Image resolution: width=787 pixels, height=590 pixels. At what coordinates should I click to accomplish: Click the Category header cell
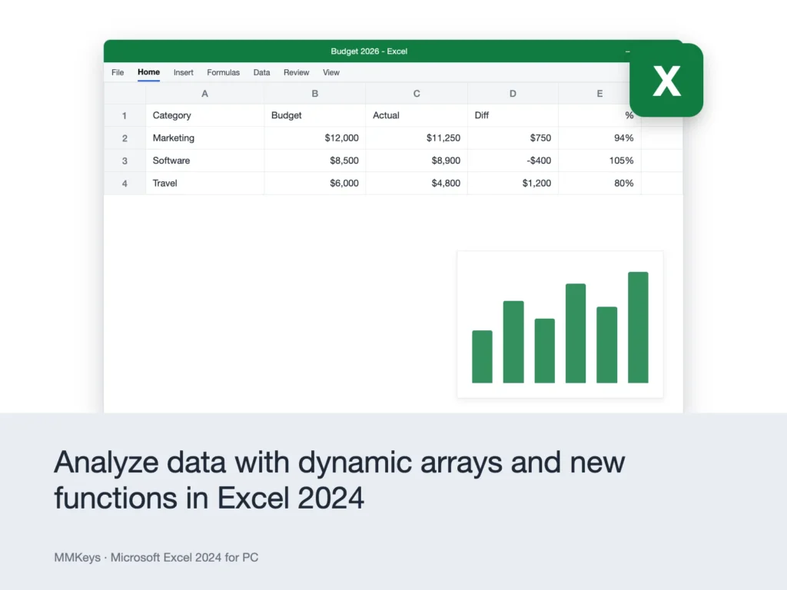point(204,115)
